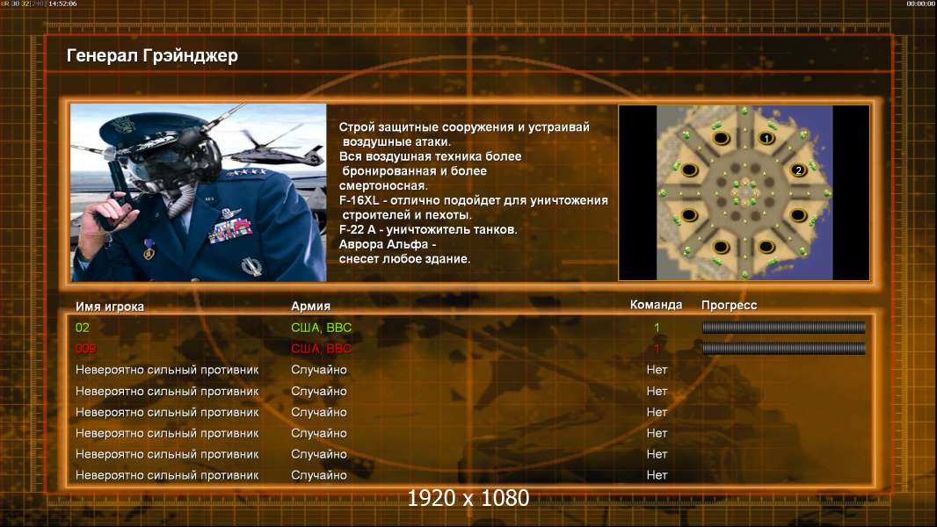Click the center plaza of the minimap
Screen dimensions: 937x527
pos(744,192)
